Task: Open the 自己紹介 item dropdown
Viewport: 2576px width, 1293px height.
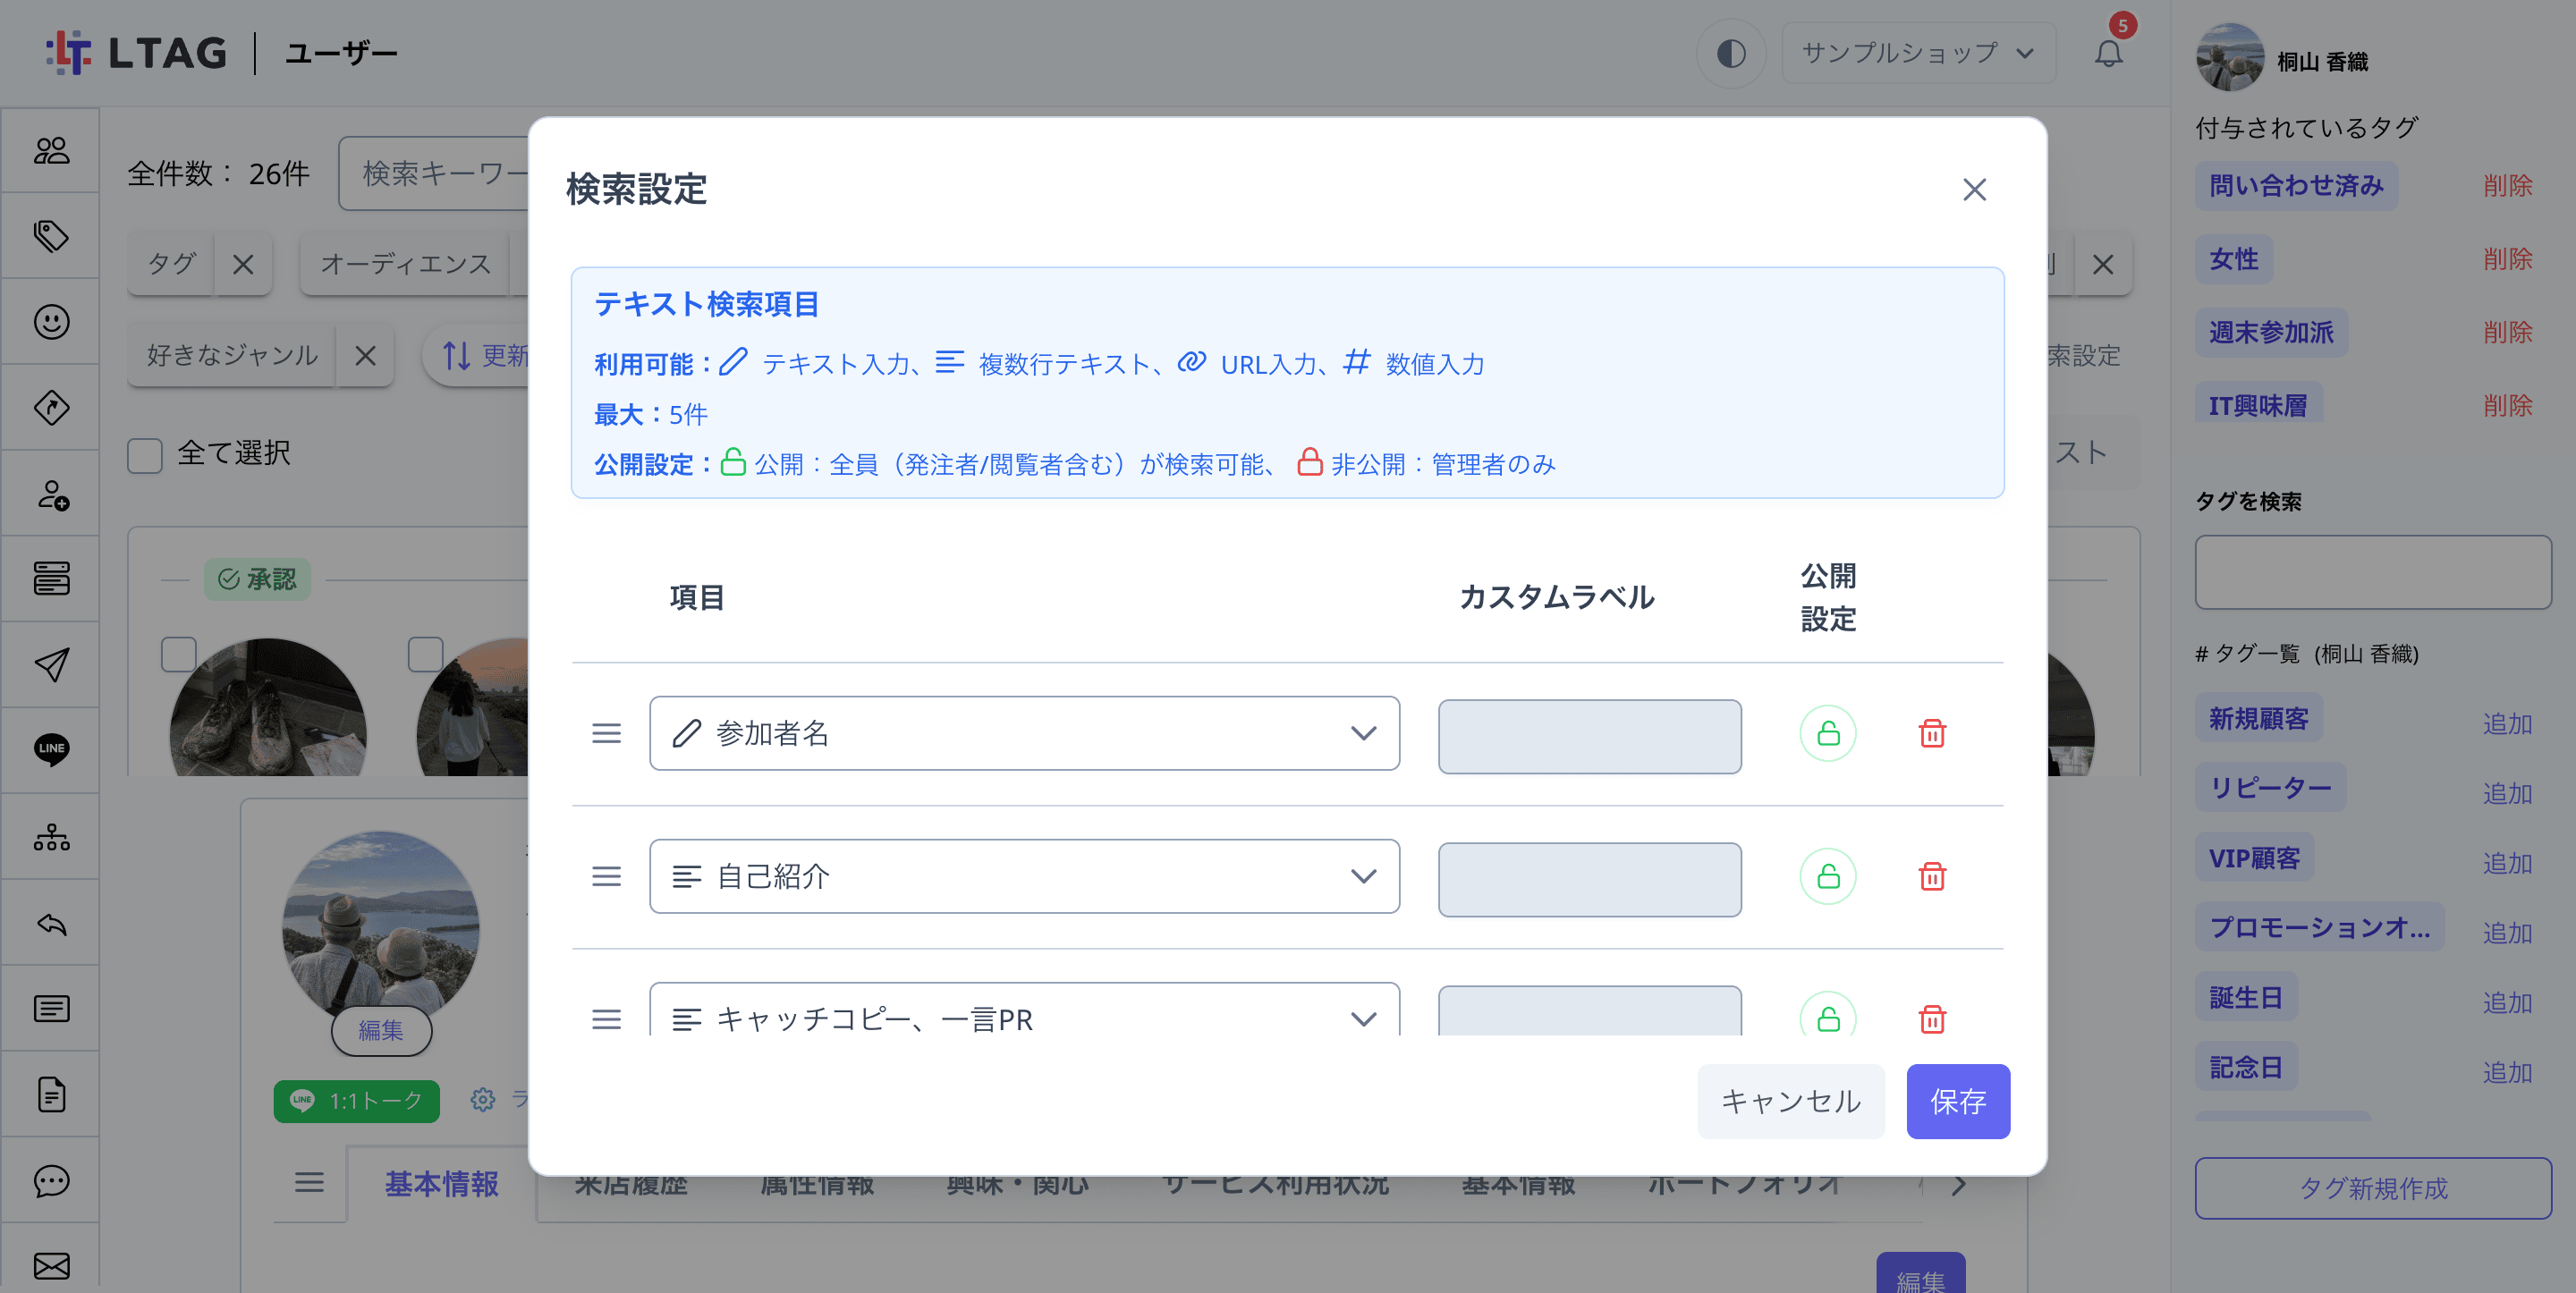Action: (x=1024, y=876)
